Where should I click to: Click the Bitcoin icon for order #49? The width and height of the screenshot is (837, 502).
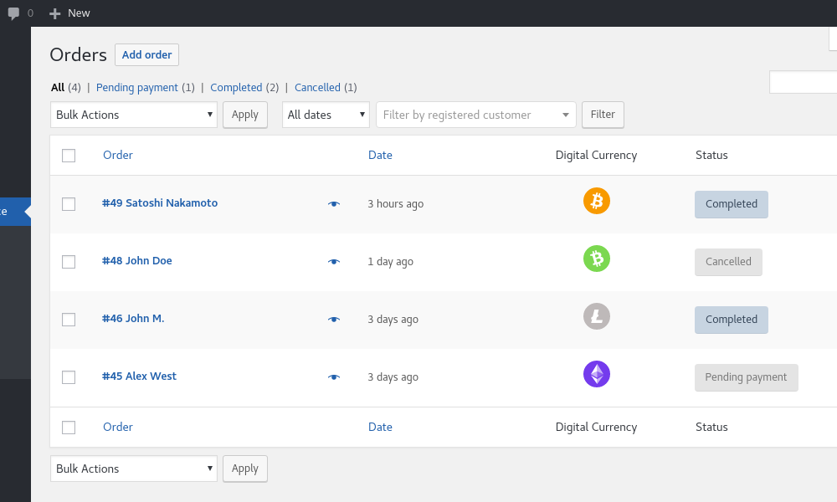tap(597, 201)
